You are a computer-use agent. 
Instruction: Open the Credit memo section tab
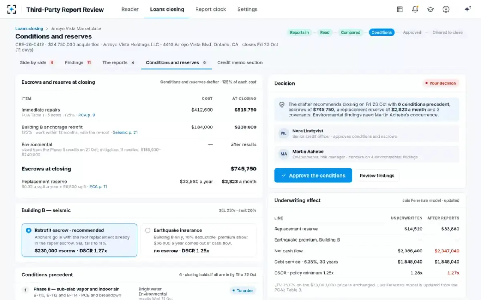[240, 62]
